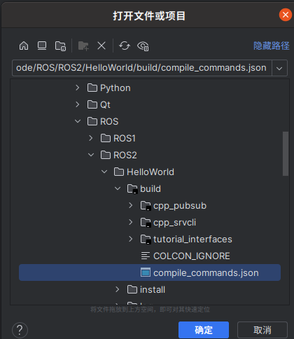Click the 取消 button
This screenshot has width=294, height=339.
click(262, 330)
